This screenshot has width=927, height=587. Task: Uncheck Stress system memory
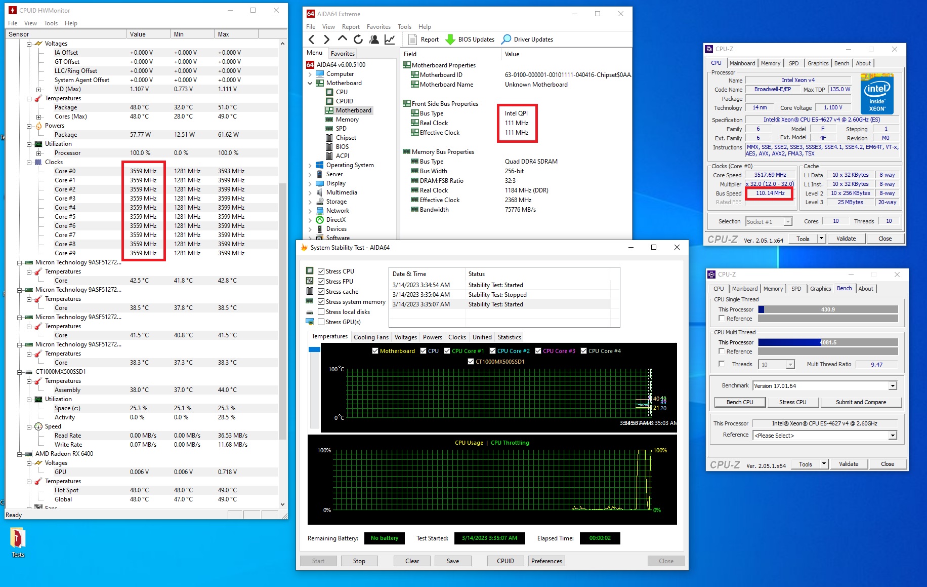321,302
